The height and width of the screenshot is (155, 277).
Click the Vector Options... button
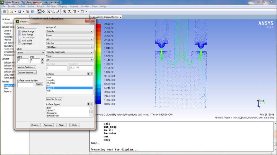click(27, 67)
